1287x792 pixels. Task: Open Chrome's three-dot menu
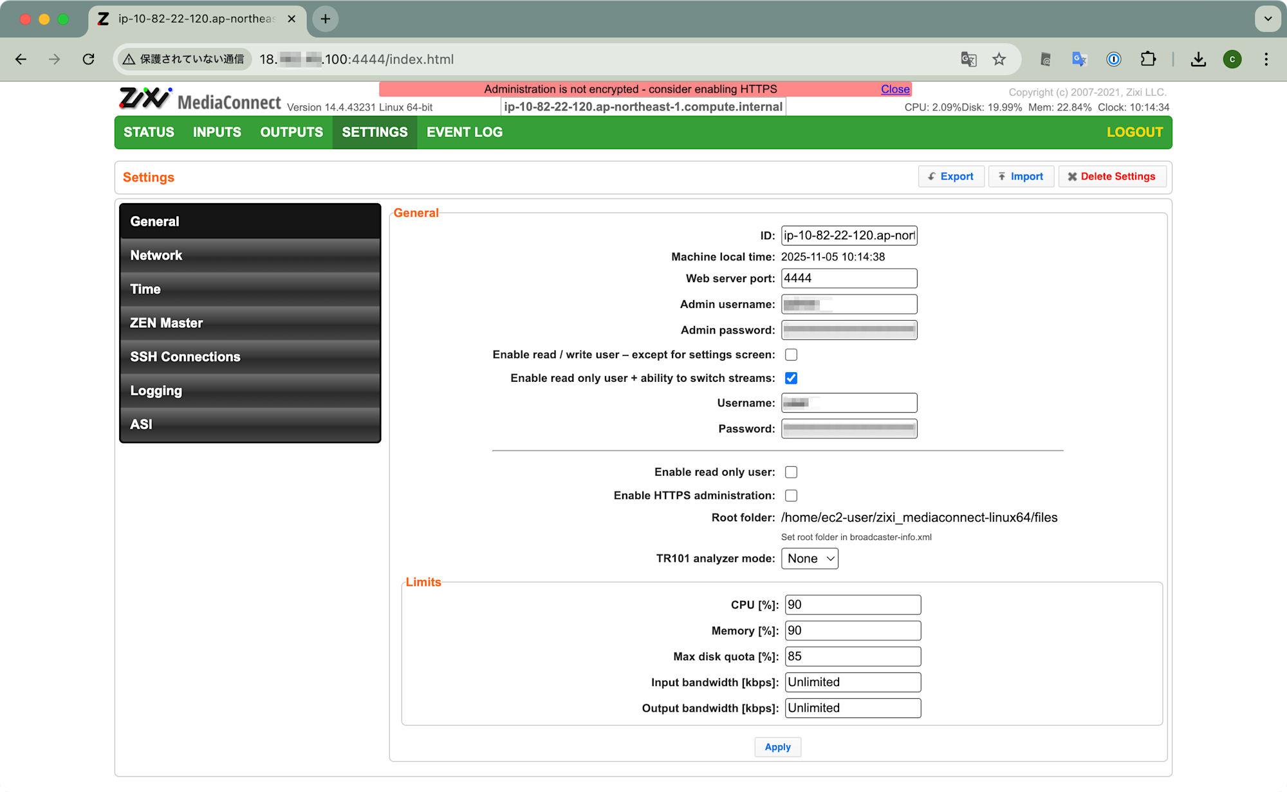pos(1266,59)
